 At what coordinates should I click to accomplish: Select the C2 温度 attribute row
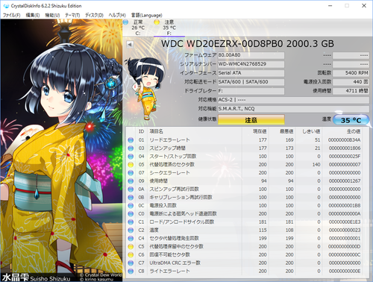click(x=248, y=230)
